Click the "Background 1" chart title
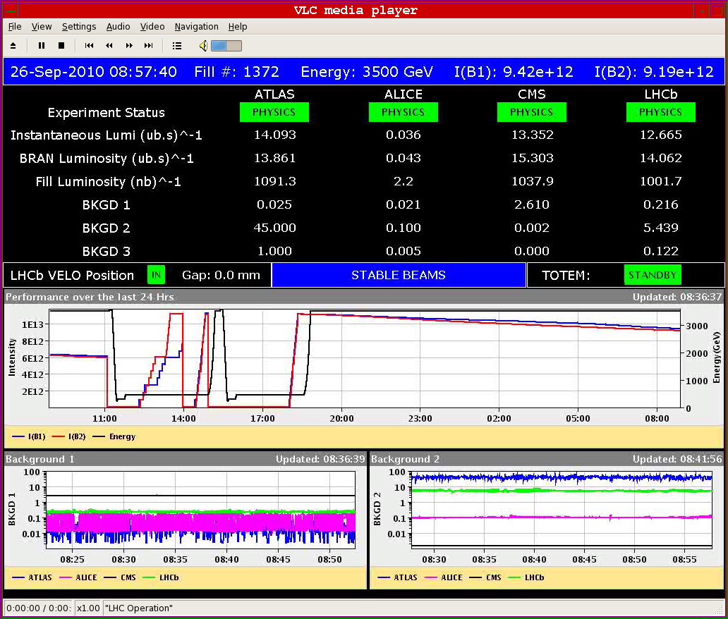This screenshot has height=619, width=728. click(40, 460)
